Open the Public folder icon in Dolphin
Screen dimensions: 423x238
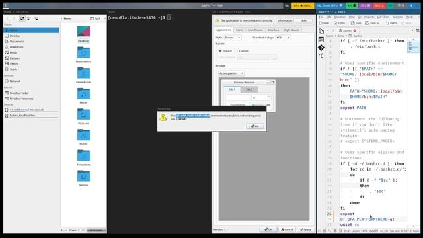click(83, 135)
